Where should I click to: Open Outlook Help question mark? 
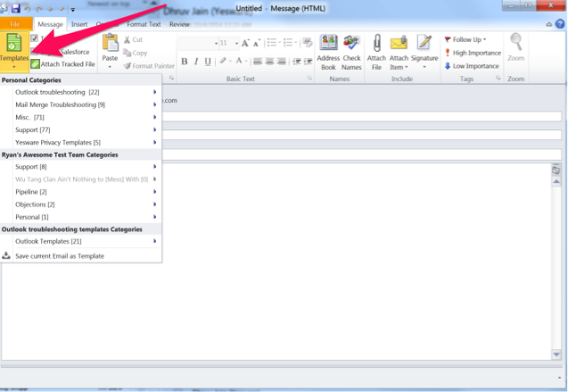pos(560,24)
